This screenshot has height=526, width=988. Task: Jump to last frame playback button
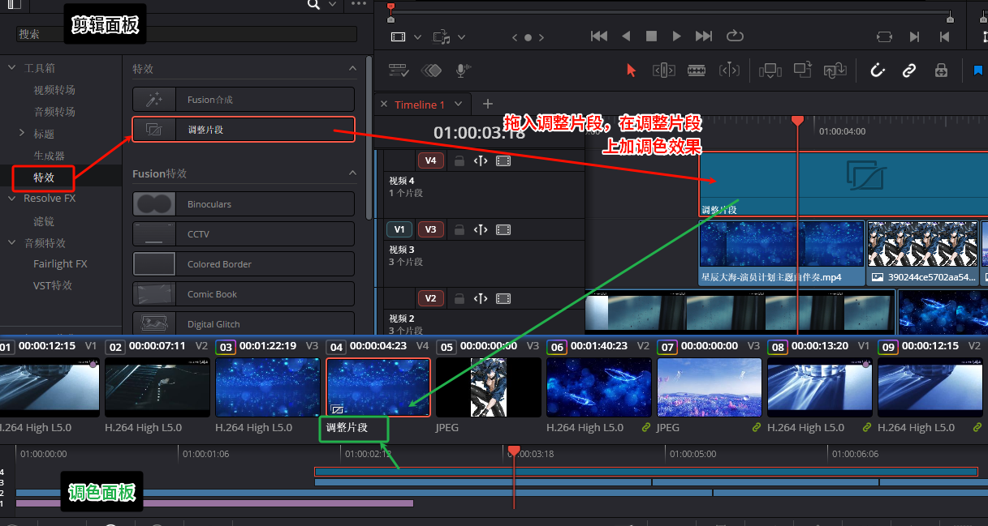click(x=704, y=36)
